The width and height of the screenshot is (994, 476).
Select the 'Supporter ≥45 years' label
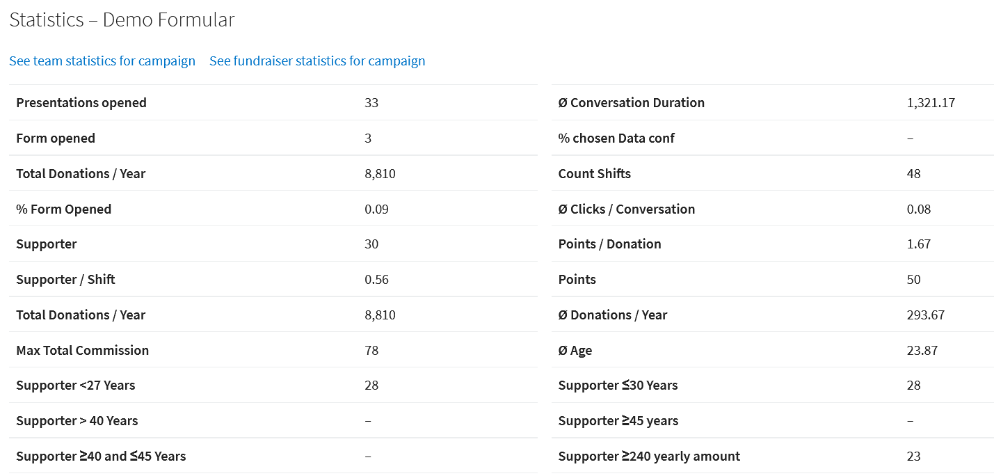coord(618,420)
